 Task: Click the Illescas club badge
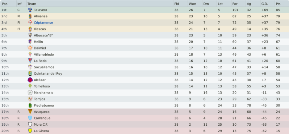pyautogui.click(x=30, y=29)
